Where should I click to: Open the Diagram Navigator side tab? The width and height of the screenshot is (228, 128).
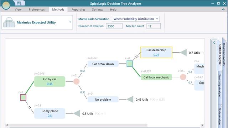(x=224, y=55)
